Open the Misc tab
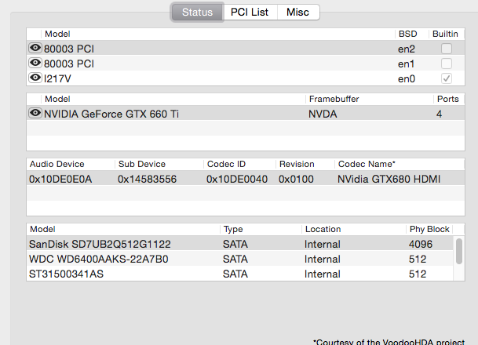The width and height of the screenshot is (478, 345). coord(297,13)
